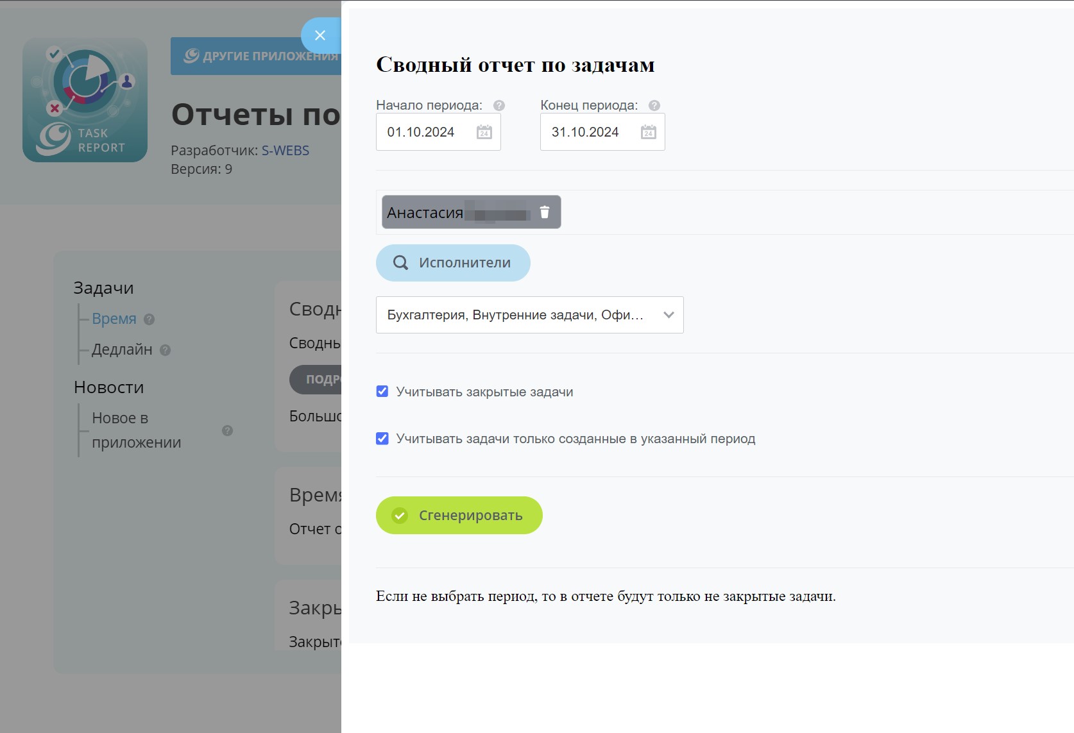Open the Время menu item
Viewport: 1074px width, 733px height.
(x=114, y=319)
